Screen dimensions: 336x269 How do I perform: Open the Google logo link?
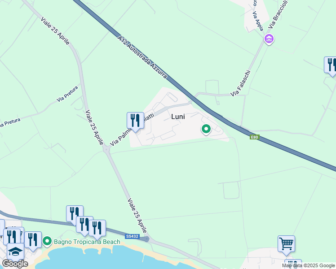click(15, 264)
